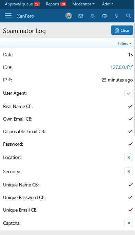The image size is (135, 235).
Task: Click the Unique Password CB checkmark
Action: [131, 197]
